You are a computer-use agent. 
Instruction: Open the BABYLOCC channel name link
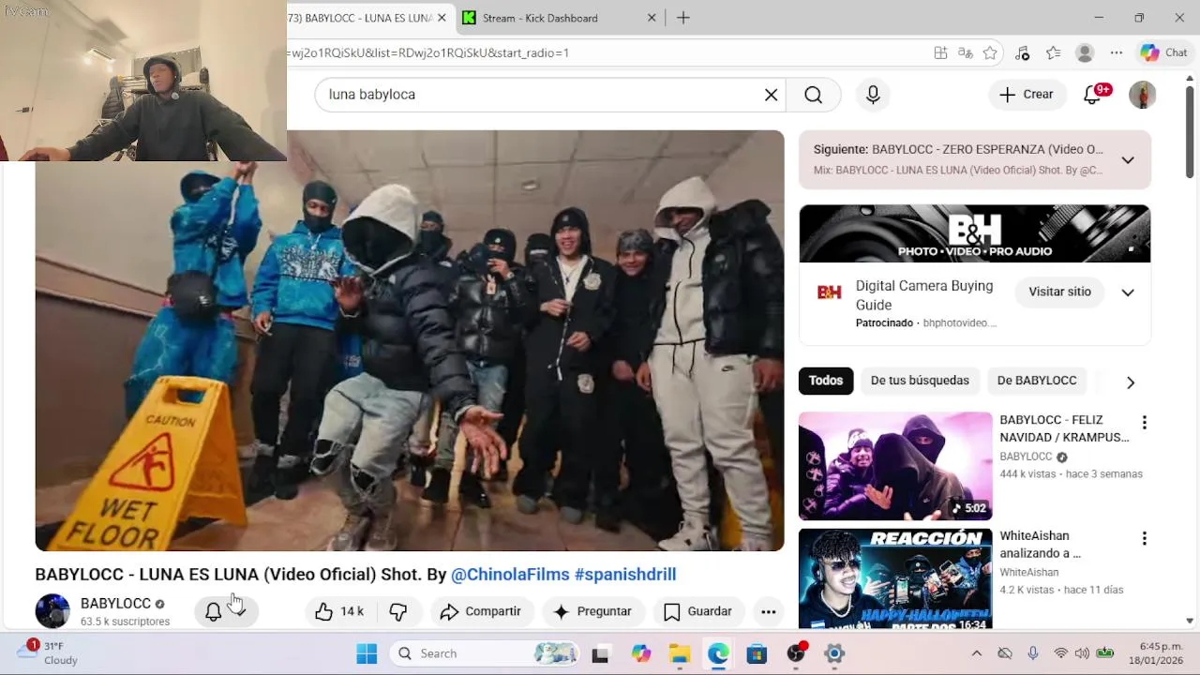tap(115, 604)
